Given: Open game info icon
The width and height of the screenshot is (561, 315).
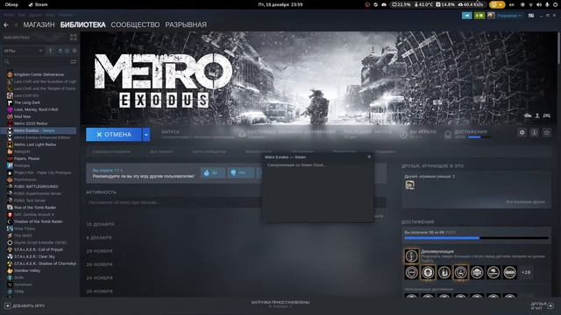Looking at the screenshot, I should pos(534,132).
